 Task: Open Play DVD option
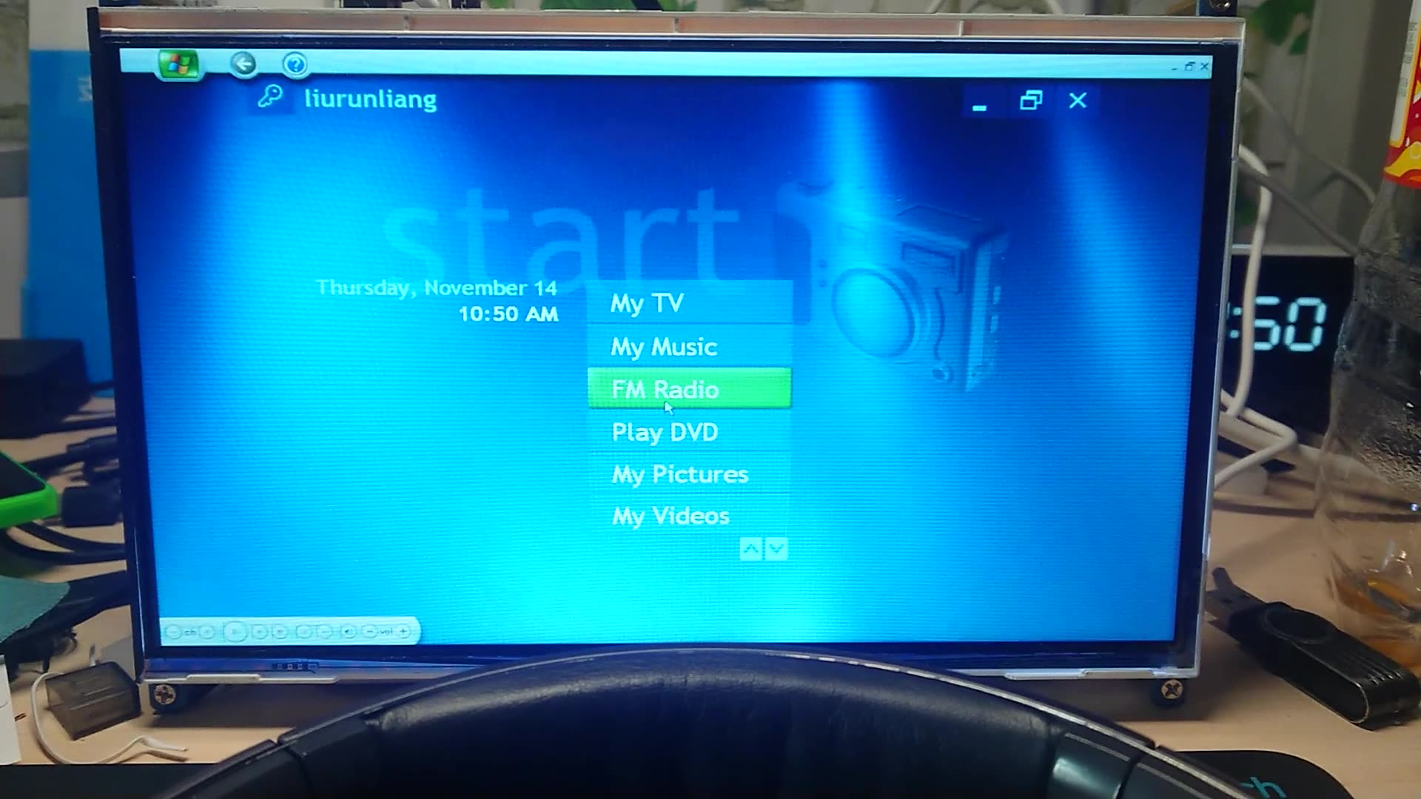tap(665, 431)
